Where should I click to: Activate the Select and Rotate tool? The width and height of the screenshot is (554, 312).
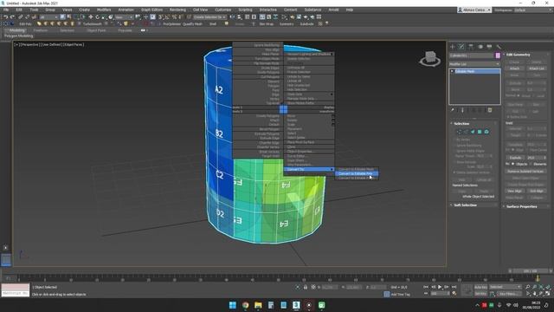coord(98,17)
